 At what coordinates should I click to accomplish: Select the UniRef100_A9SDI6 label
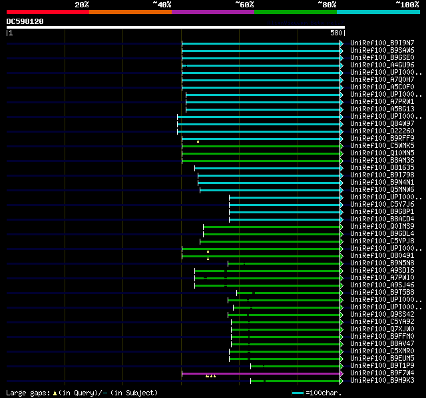pyautogui.click(x=382, y=271)
